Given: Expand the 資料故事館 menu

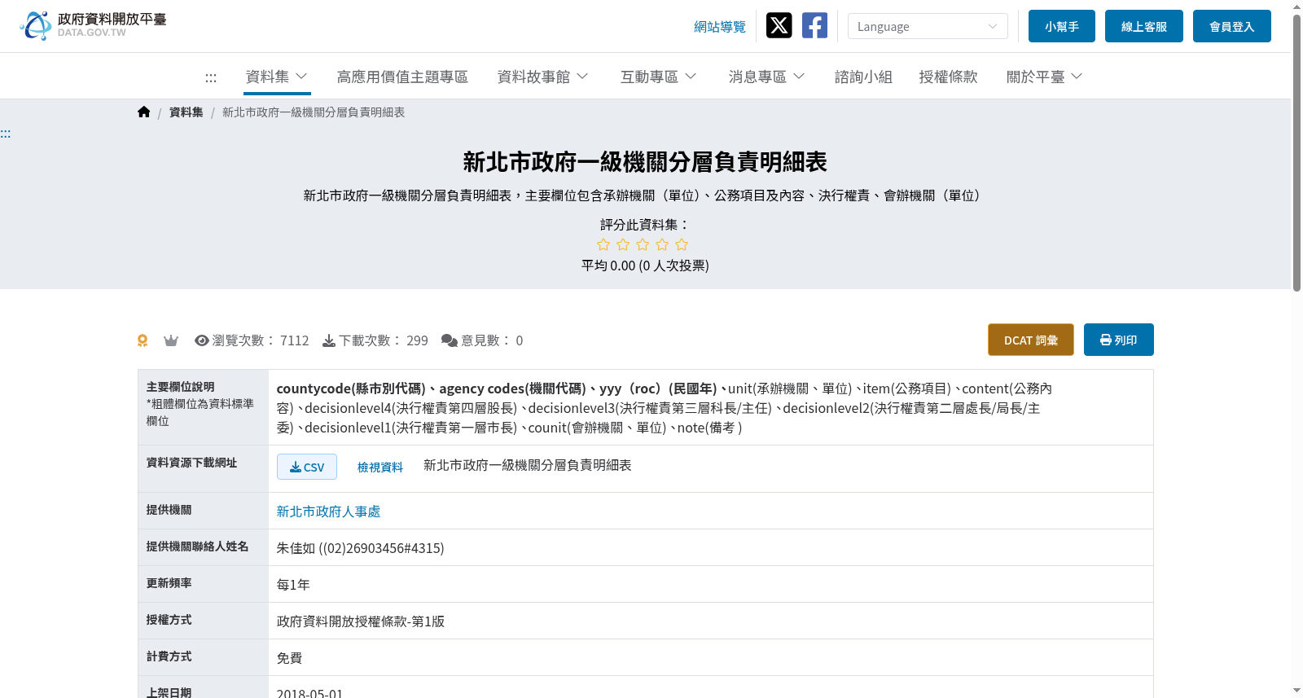Looking at the screenshot, I should (542, 77).
